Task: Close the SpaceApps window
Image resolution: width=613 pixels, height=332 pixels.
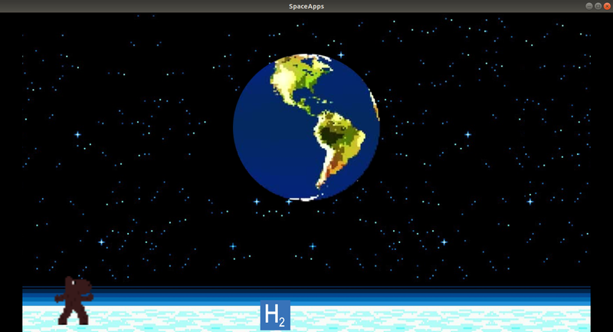Action: click(607, 5)
